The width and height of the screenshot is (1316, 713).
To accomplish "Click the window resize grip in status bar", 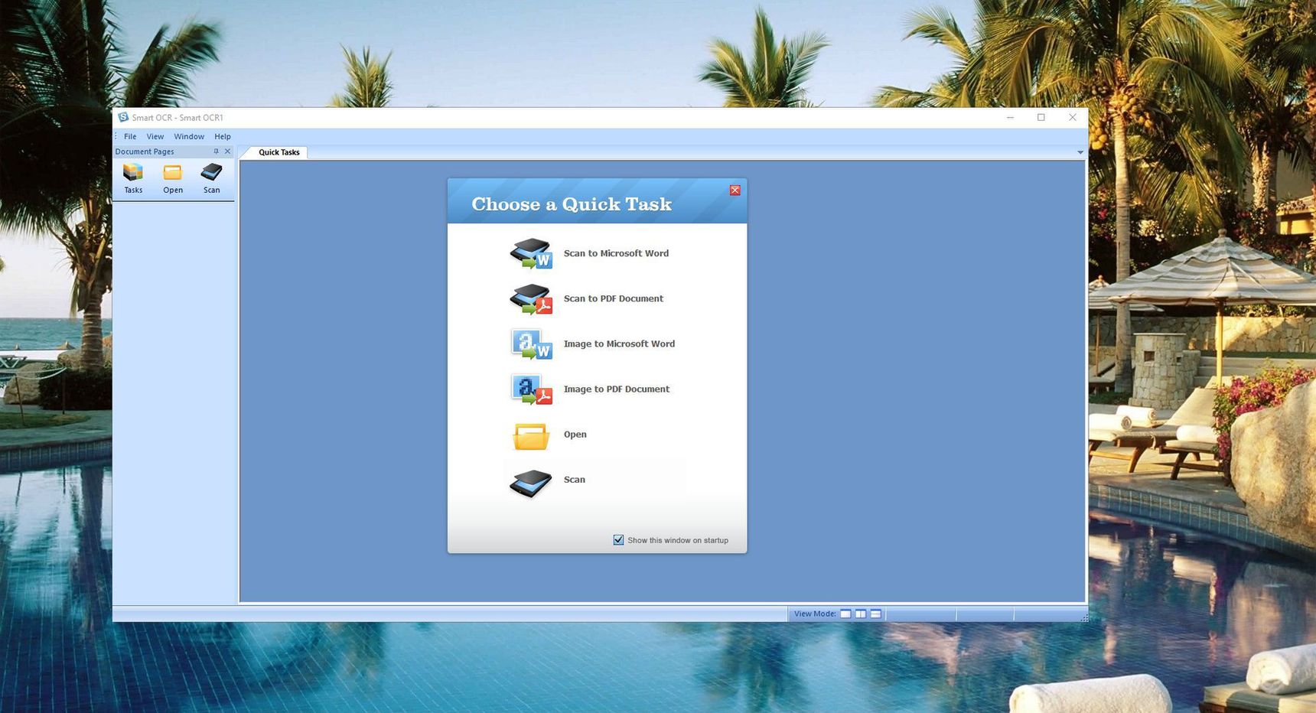I will coord(1084,617).
